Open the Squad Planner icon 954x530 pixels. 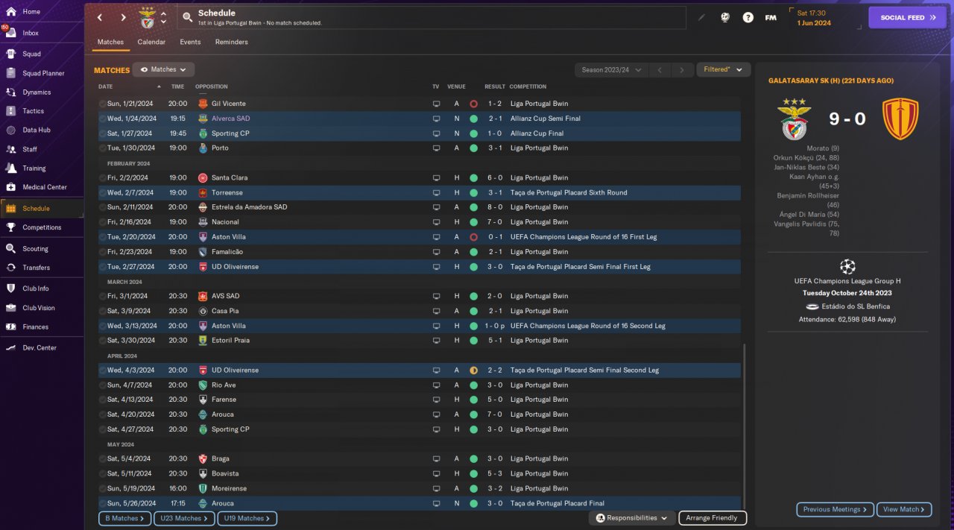[10, 73]
